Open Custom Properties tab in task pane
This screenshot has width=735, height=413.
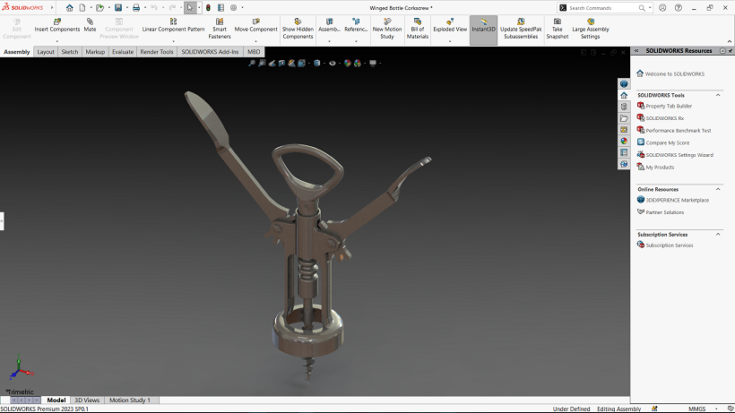click(x=624, y=152)
